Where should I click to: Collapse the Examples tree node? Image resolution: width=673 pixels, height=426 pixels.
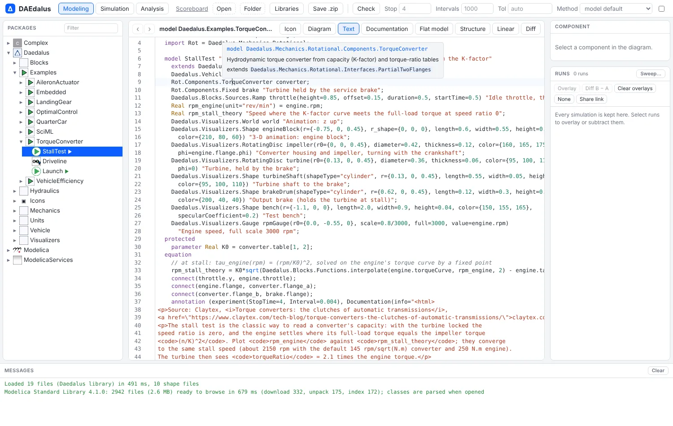coord(14,73)
